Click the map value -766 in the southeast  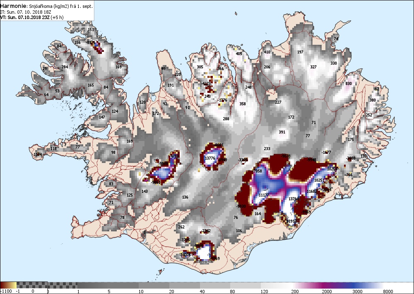coord(349,175)
